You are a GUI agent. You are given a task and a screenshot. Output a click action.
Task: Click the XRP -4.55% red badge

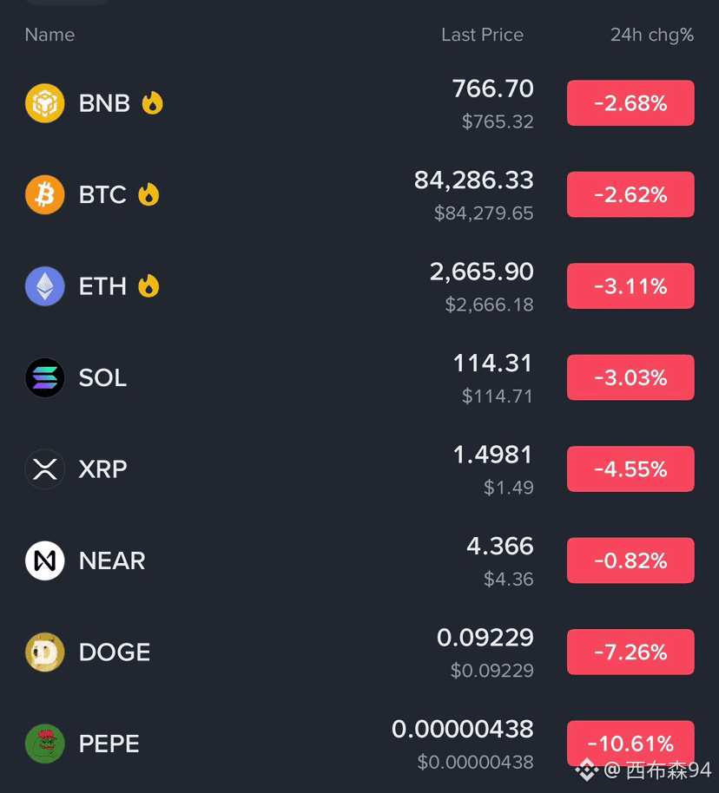pyautogui.click(x=630, y=469)
